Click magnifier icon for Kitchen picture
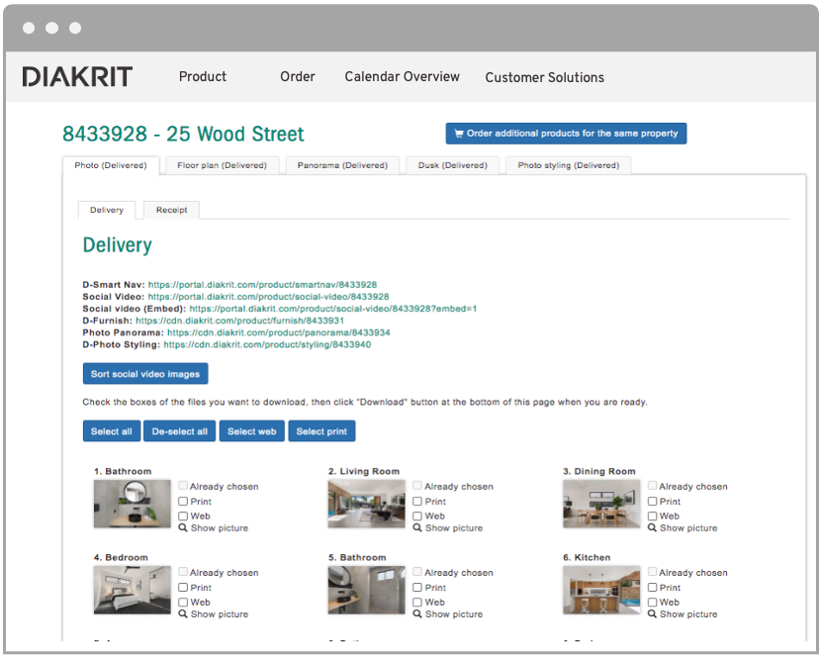The image size is (820, 657). click(652, 614)
